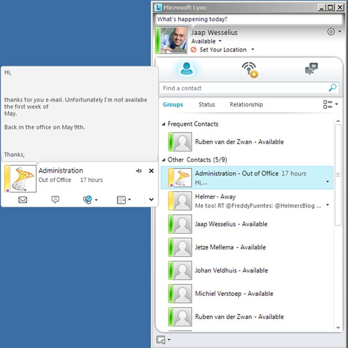Click Michiel Verstoep's avatar picture

(x=182, y=294)
